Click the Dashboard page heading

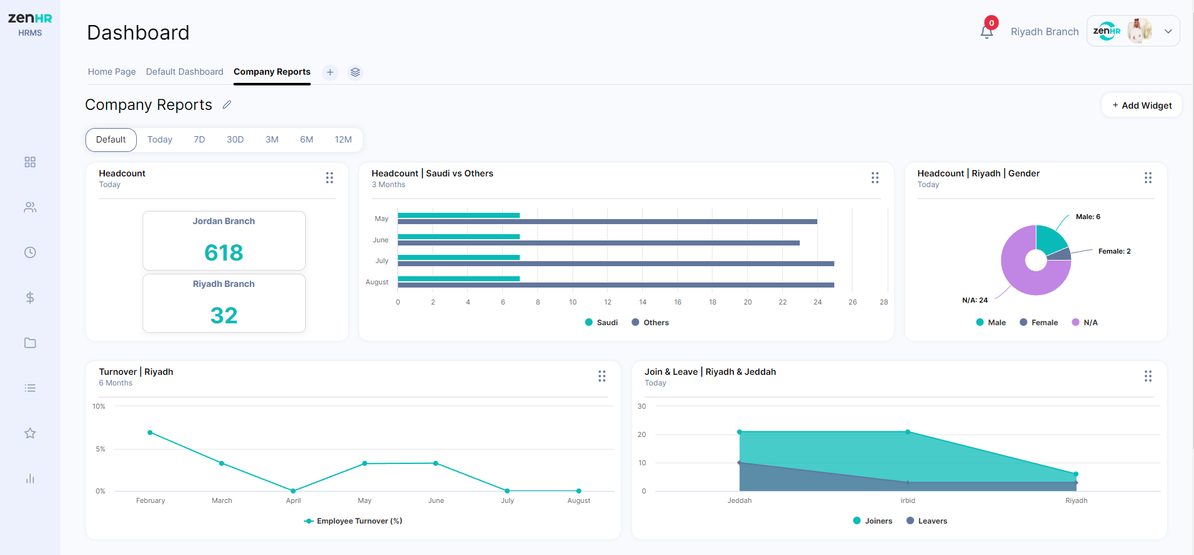click(138, 33)
